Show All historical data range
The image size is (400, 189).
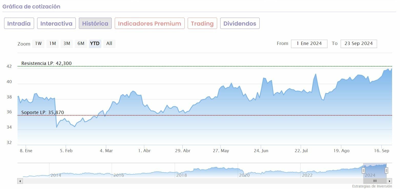(x=109, y=43)
